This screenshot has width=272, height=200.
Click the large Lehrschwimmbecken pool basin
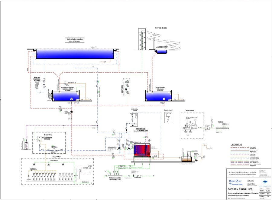tap(75, 54)
